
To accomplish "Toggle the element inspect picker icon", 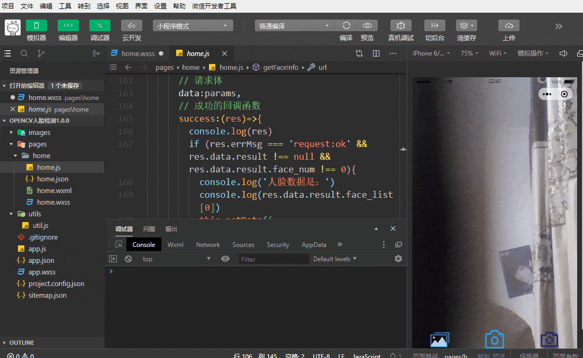I will [x=119, y=245].
